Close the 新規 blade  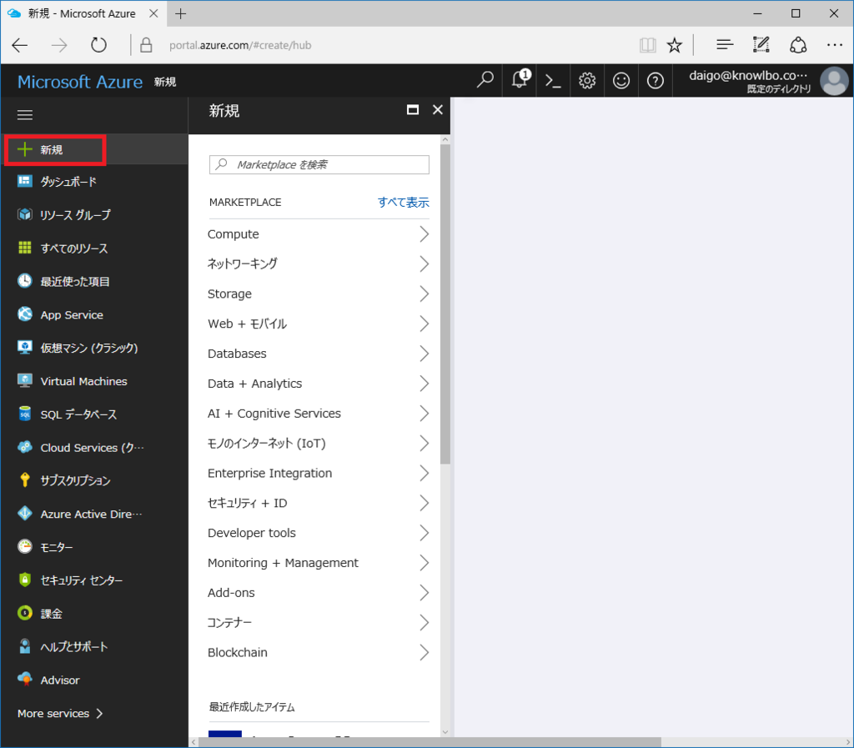pyautogui.click(x=437, y=110)
